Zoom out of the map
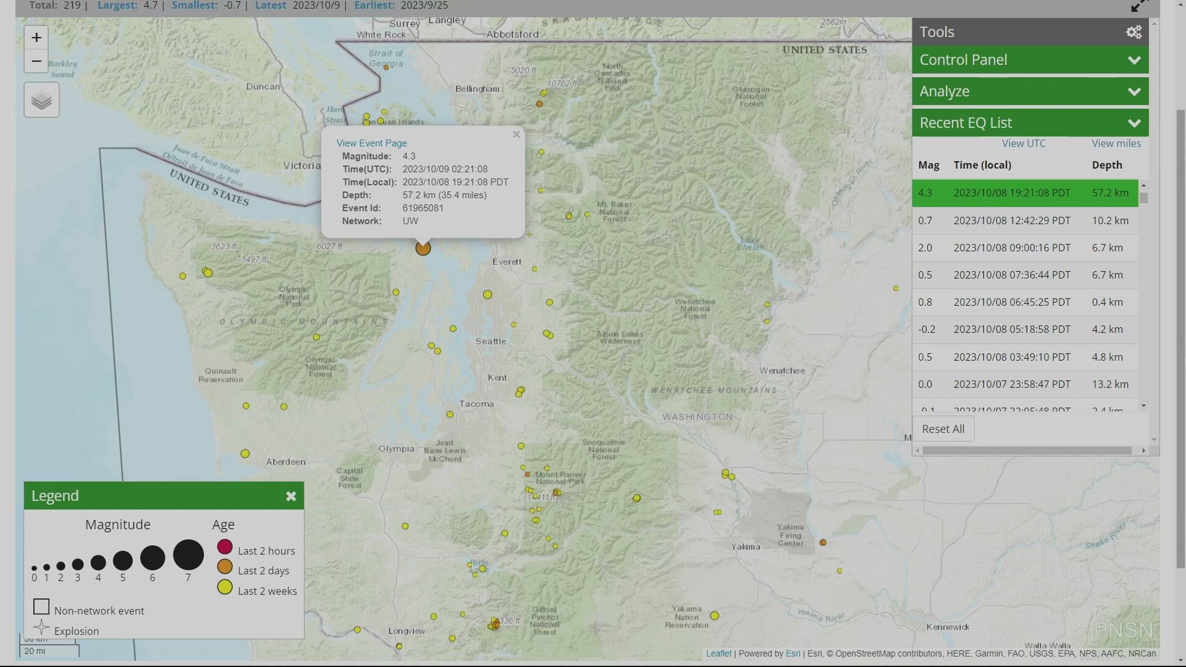 click(36, 61)
